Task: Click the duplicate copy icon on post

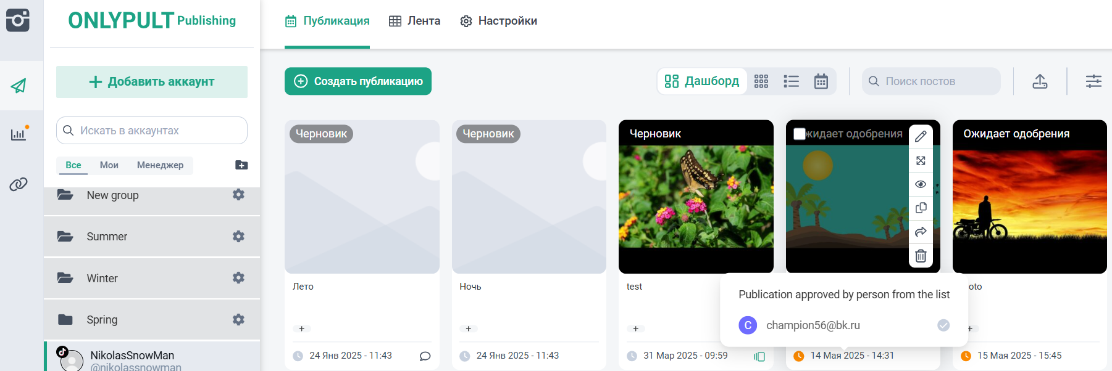Action: pyautogui.click(x=921, y=208)
